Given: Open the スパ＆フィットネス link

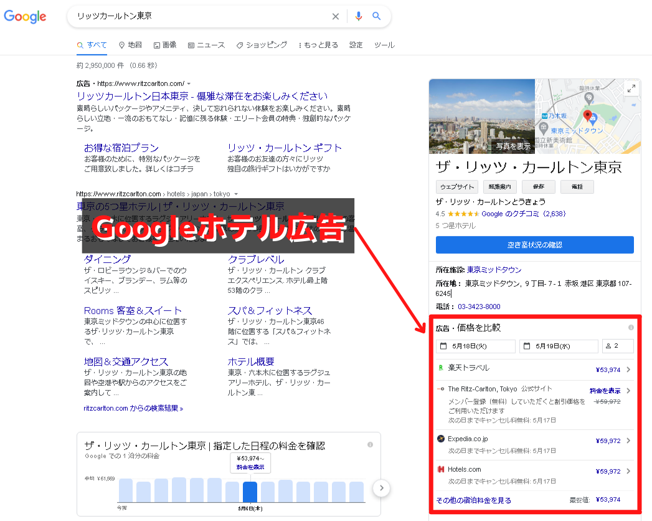Looking at the screenshot, I should (270, 310).
